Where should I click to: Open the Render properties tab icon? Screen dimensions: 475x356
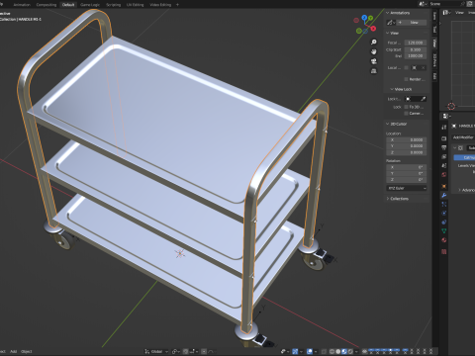click(x=444, y=138)
